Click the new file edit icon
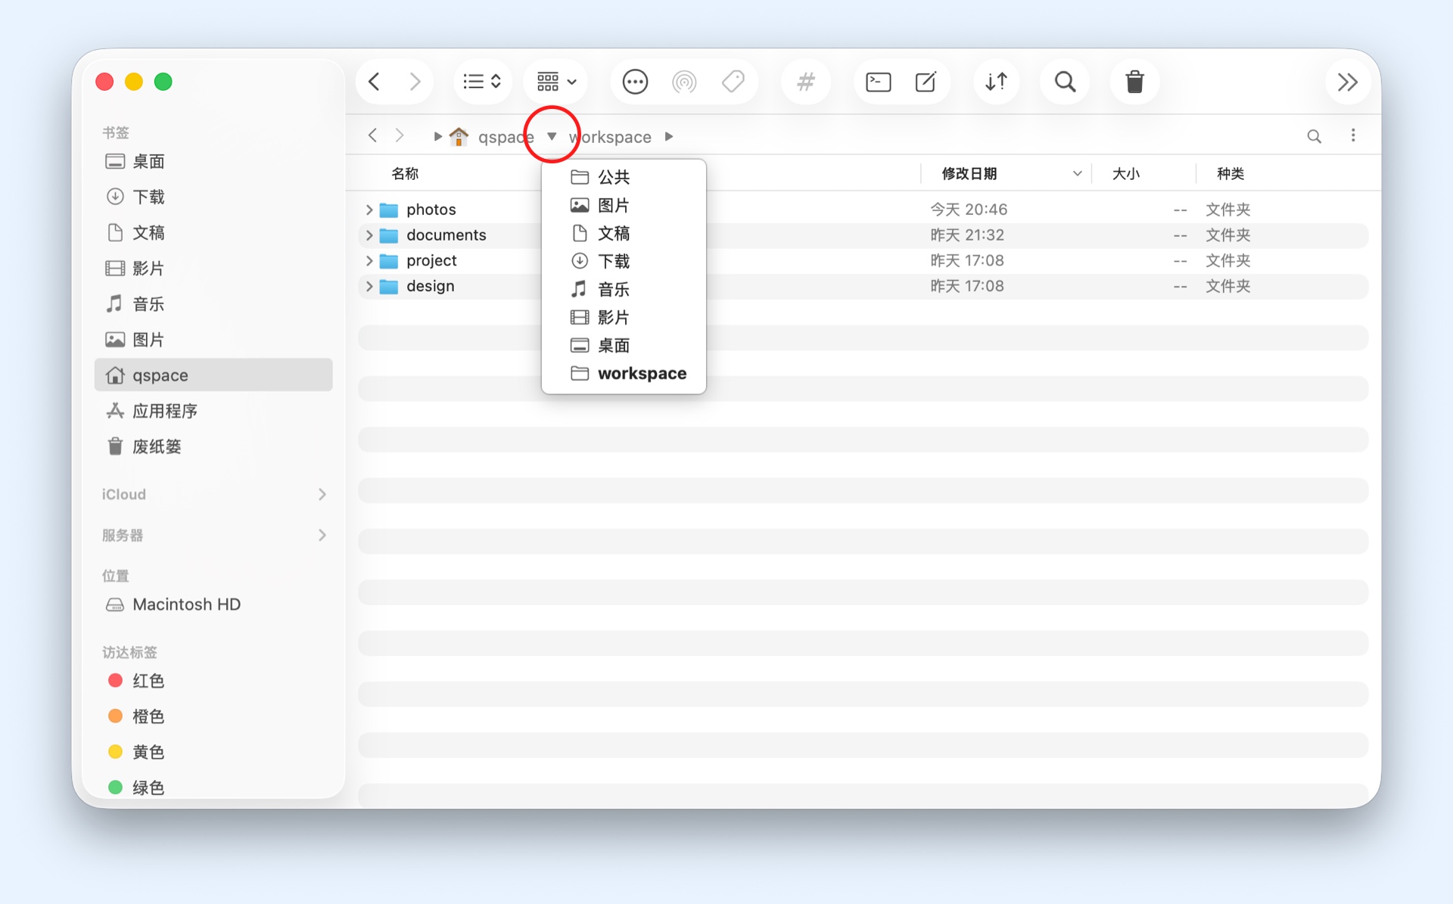Viewport: 1453px width, 904px height. (x=926, y=82)
